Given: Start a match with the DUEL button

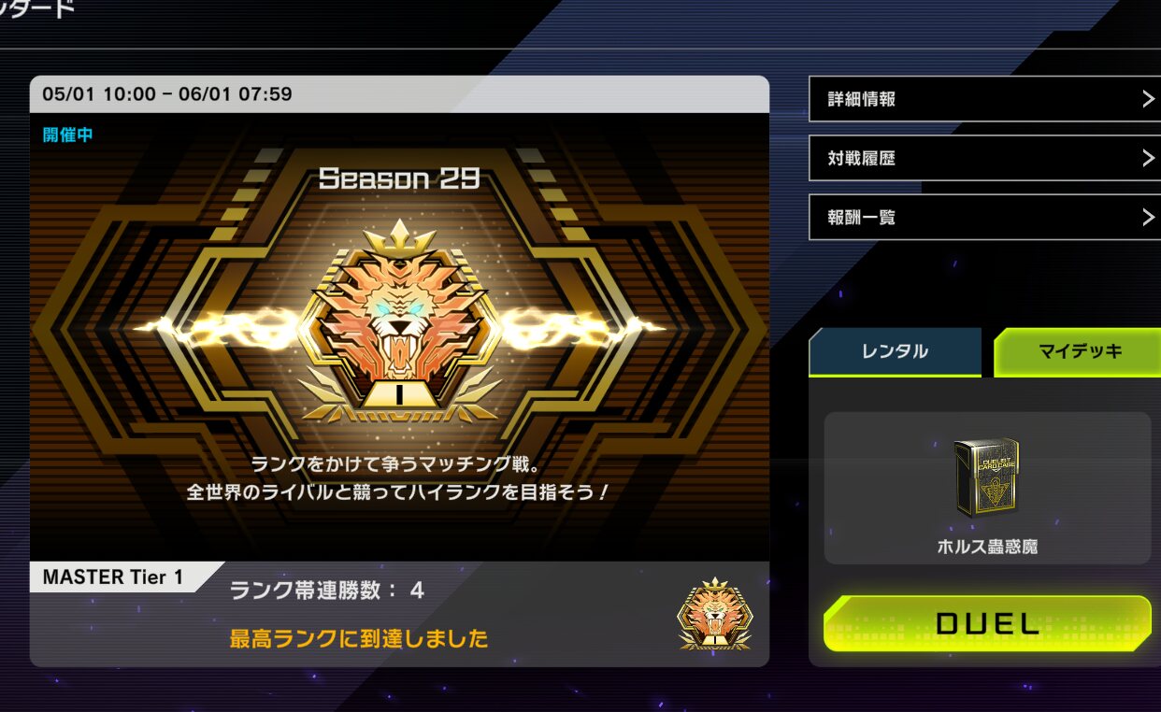Looking at the screenshot, I should pos(987,624).
